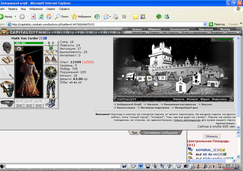243x171 pixels.
Task: Click the Forward arrow button in IE toolbar
Action: 22,17
